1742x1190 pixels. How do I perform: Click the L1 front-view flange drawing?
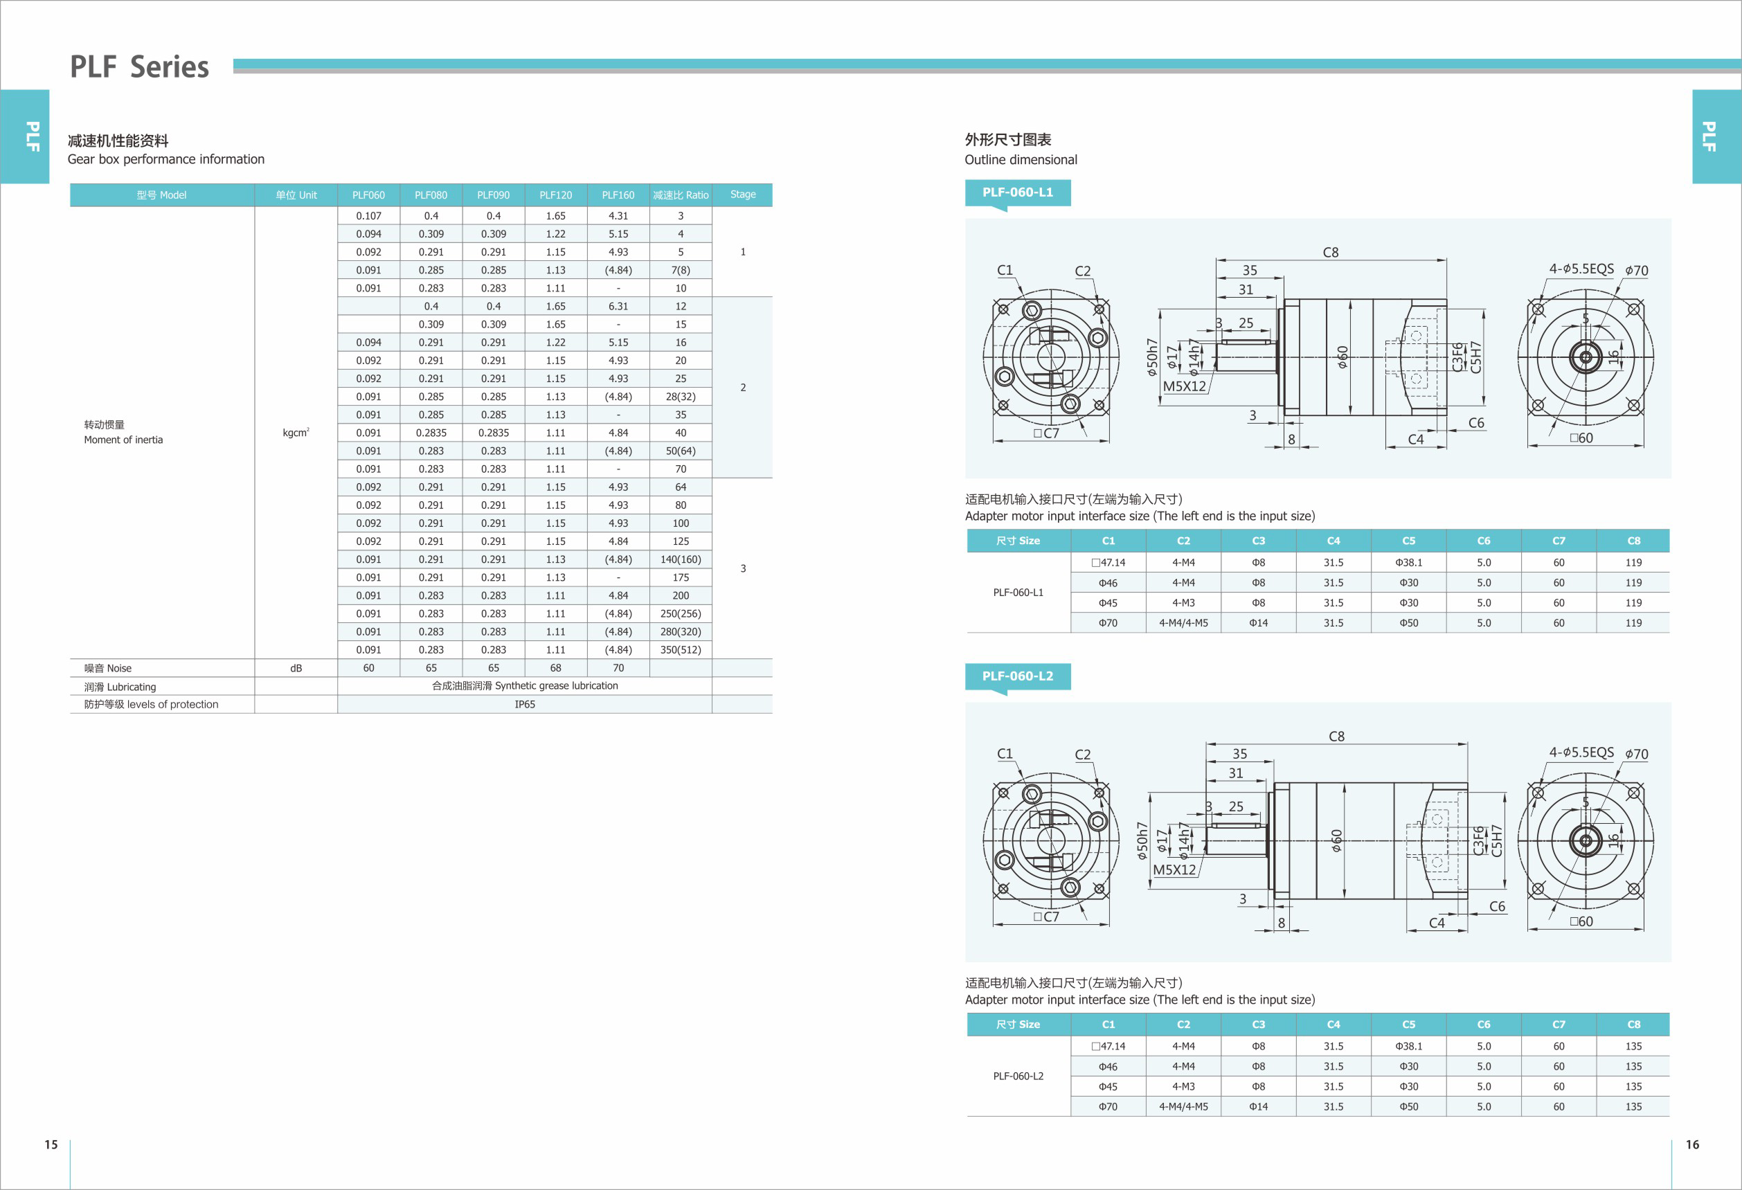1051,358
